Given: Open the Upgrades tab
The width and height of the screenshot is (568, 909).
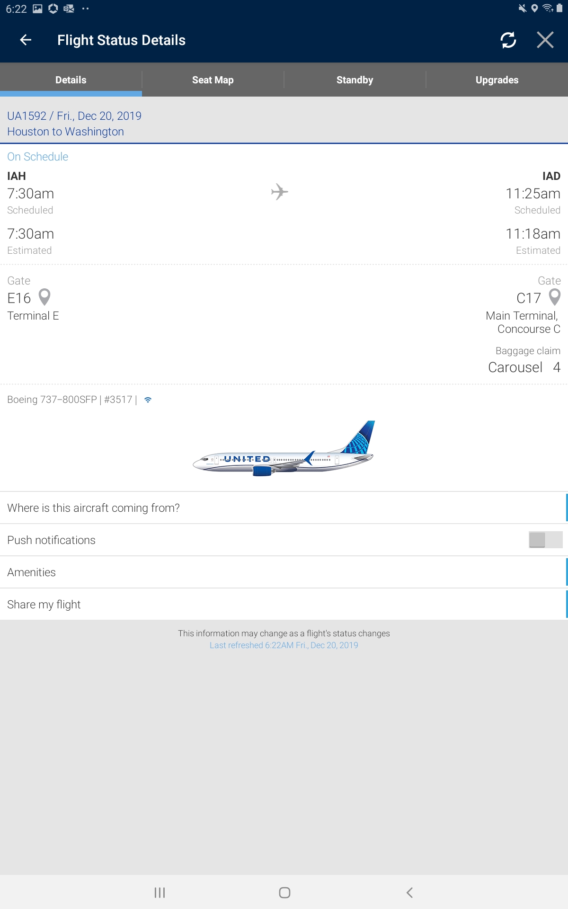Looking at the screenshot, I should pyautogui.click(x=497, y=80).
